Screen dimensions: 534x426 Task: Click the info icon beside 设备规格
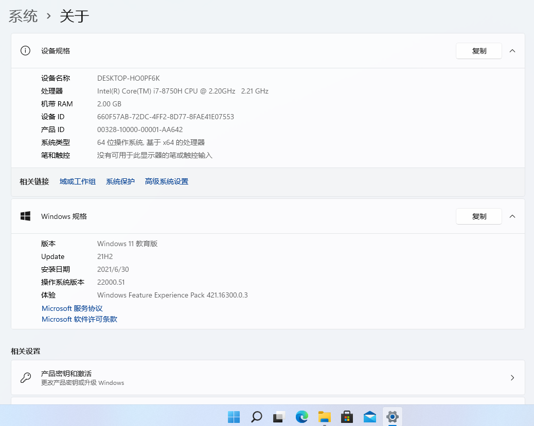[x=25, y=51]
